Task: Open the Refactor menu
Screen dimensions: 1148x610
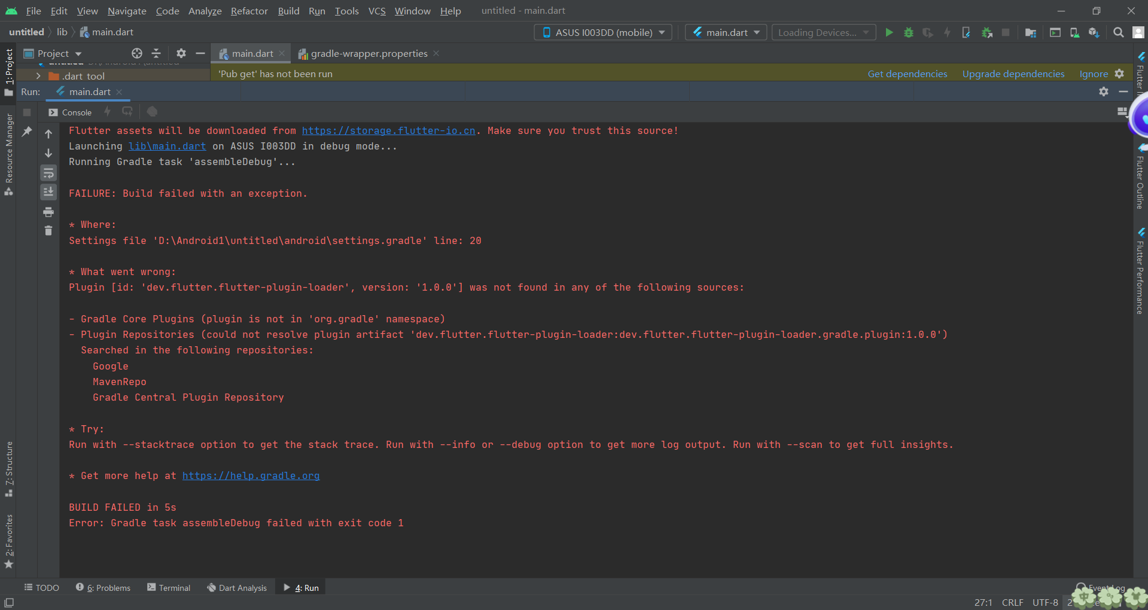Action: tap(249, 11)
